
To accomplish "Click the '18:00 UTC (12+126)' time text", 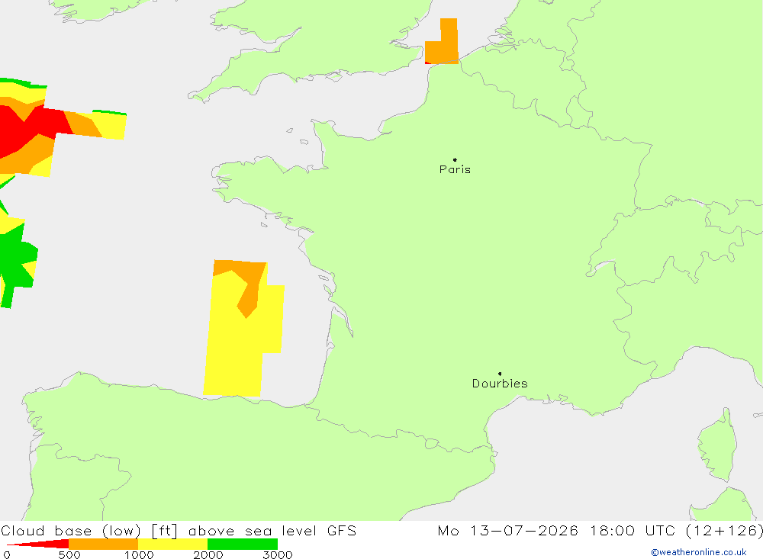I will tap(676, 531).
